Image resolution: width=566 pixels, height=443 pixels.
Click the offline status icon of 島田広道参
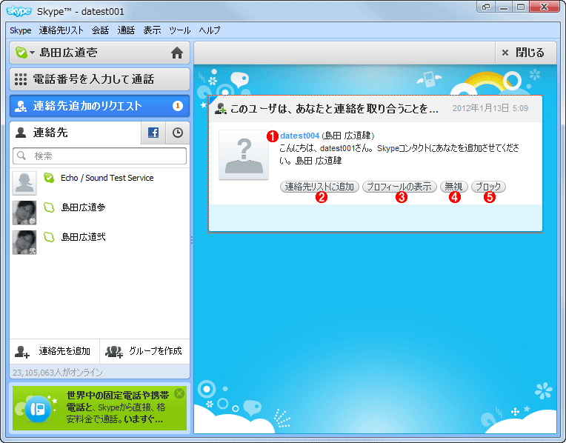click(49, 207)
